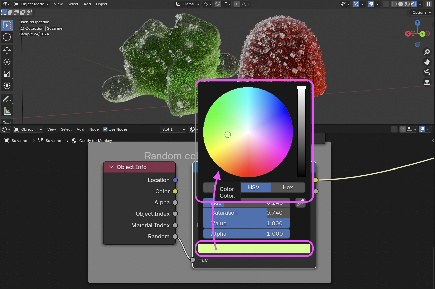Switch to wireframe viewport shading

pyautogui.click(x=394, y=4)
